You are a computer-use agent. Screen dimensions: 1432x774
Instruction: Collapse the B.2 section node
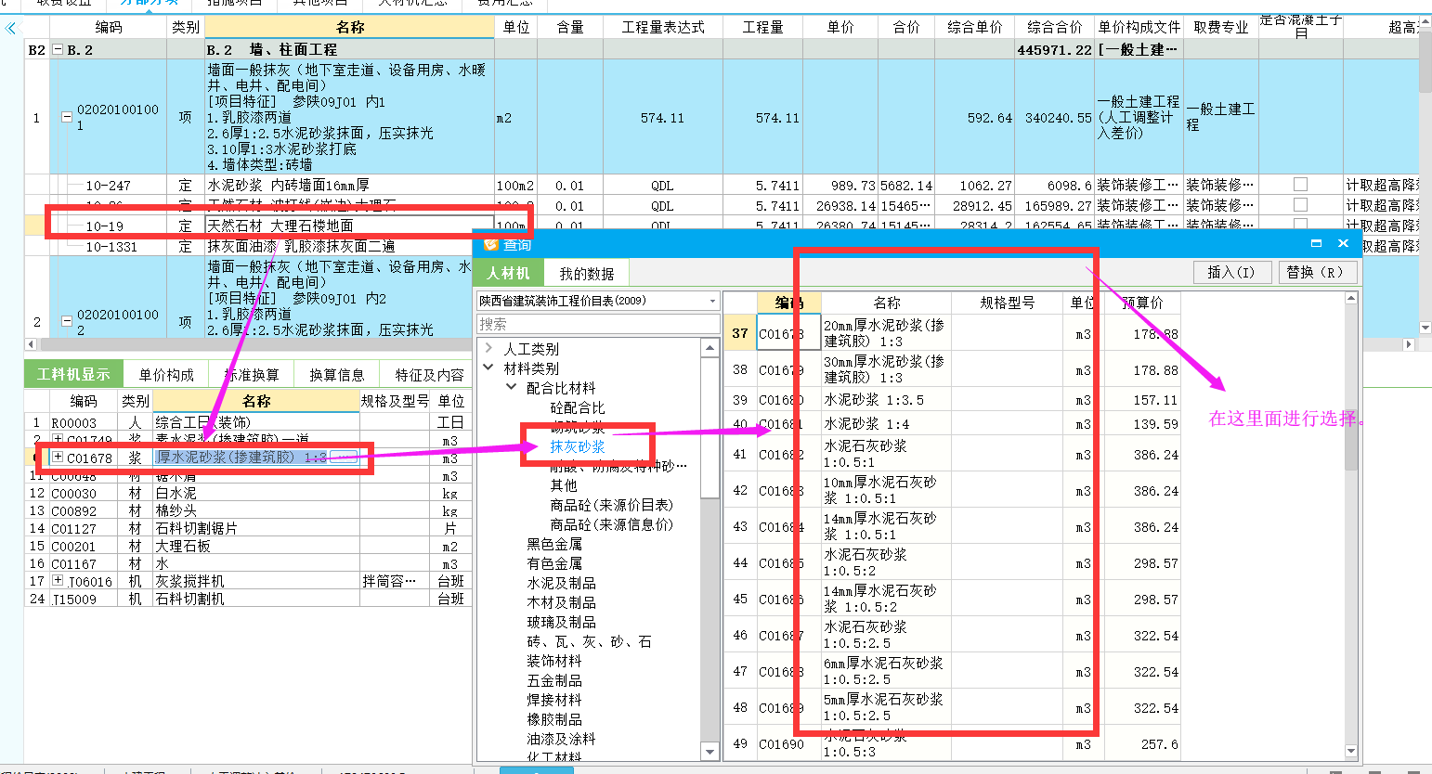58,50
